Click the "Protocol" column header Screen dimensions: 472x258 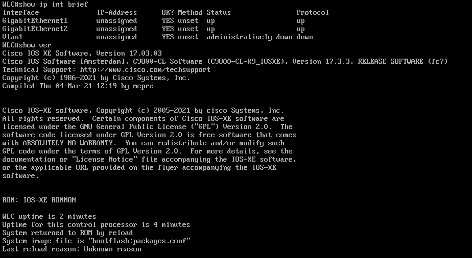[313, 12]
